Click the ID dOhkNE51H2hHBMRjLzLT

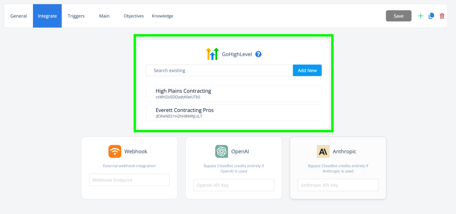pyautogui.click(x=179, y=116)
